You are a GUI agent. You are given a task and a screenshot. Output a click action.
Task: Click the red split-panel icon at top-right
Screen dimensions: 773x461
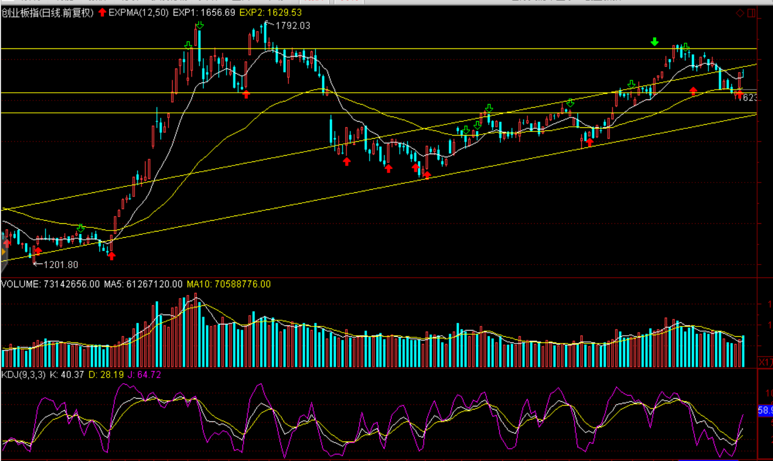751,13
